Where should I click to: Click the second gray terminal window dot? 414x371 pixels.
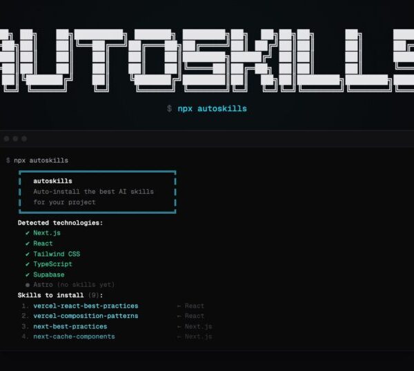click(16, 139)
